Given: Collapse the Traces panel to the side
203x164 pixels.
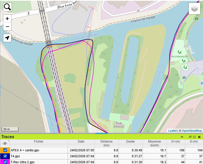Looking at the screenshot, I should 182,137.
